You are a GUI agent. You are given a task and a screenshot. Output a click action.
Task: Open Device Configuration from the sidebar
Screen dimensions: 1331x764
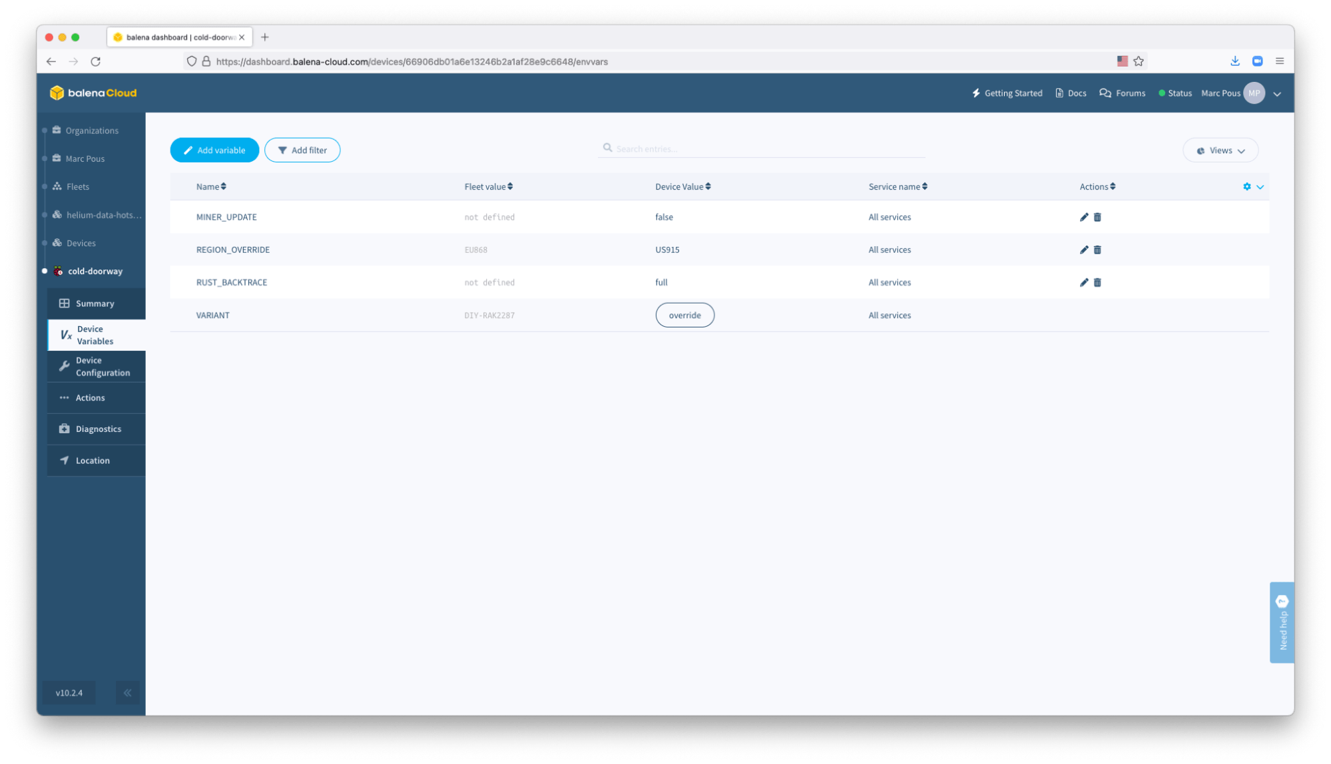[x=96, y=366]
